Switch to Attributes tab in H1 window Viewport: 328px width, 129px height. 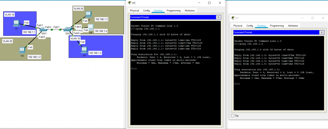coord(293,26)
